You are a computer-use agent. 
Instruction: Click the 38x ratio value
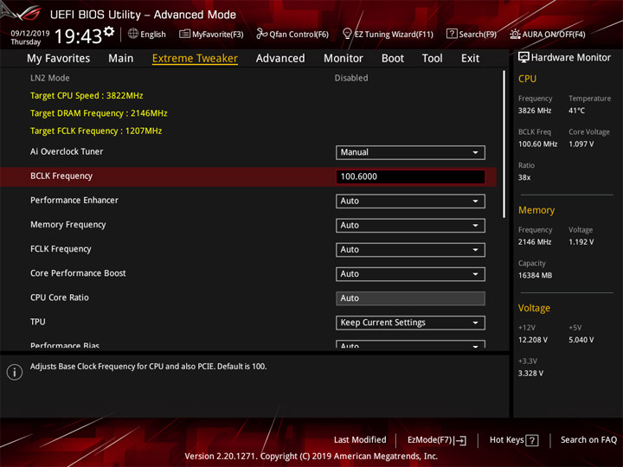click(524, 177)
